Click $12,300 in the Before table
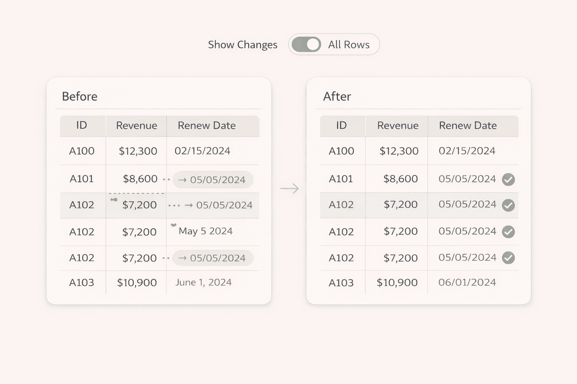 click(138, 151)
